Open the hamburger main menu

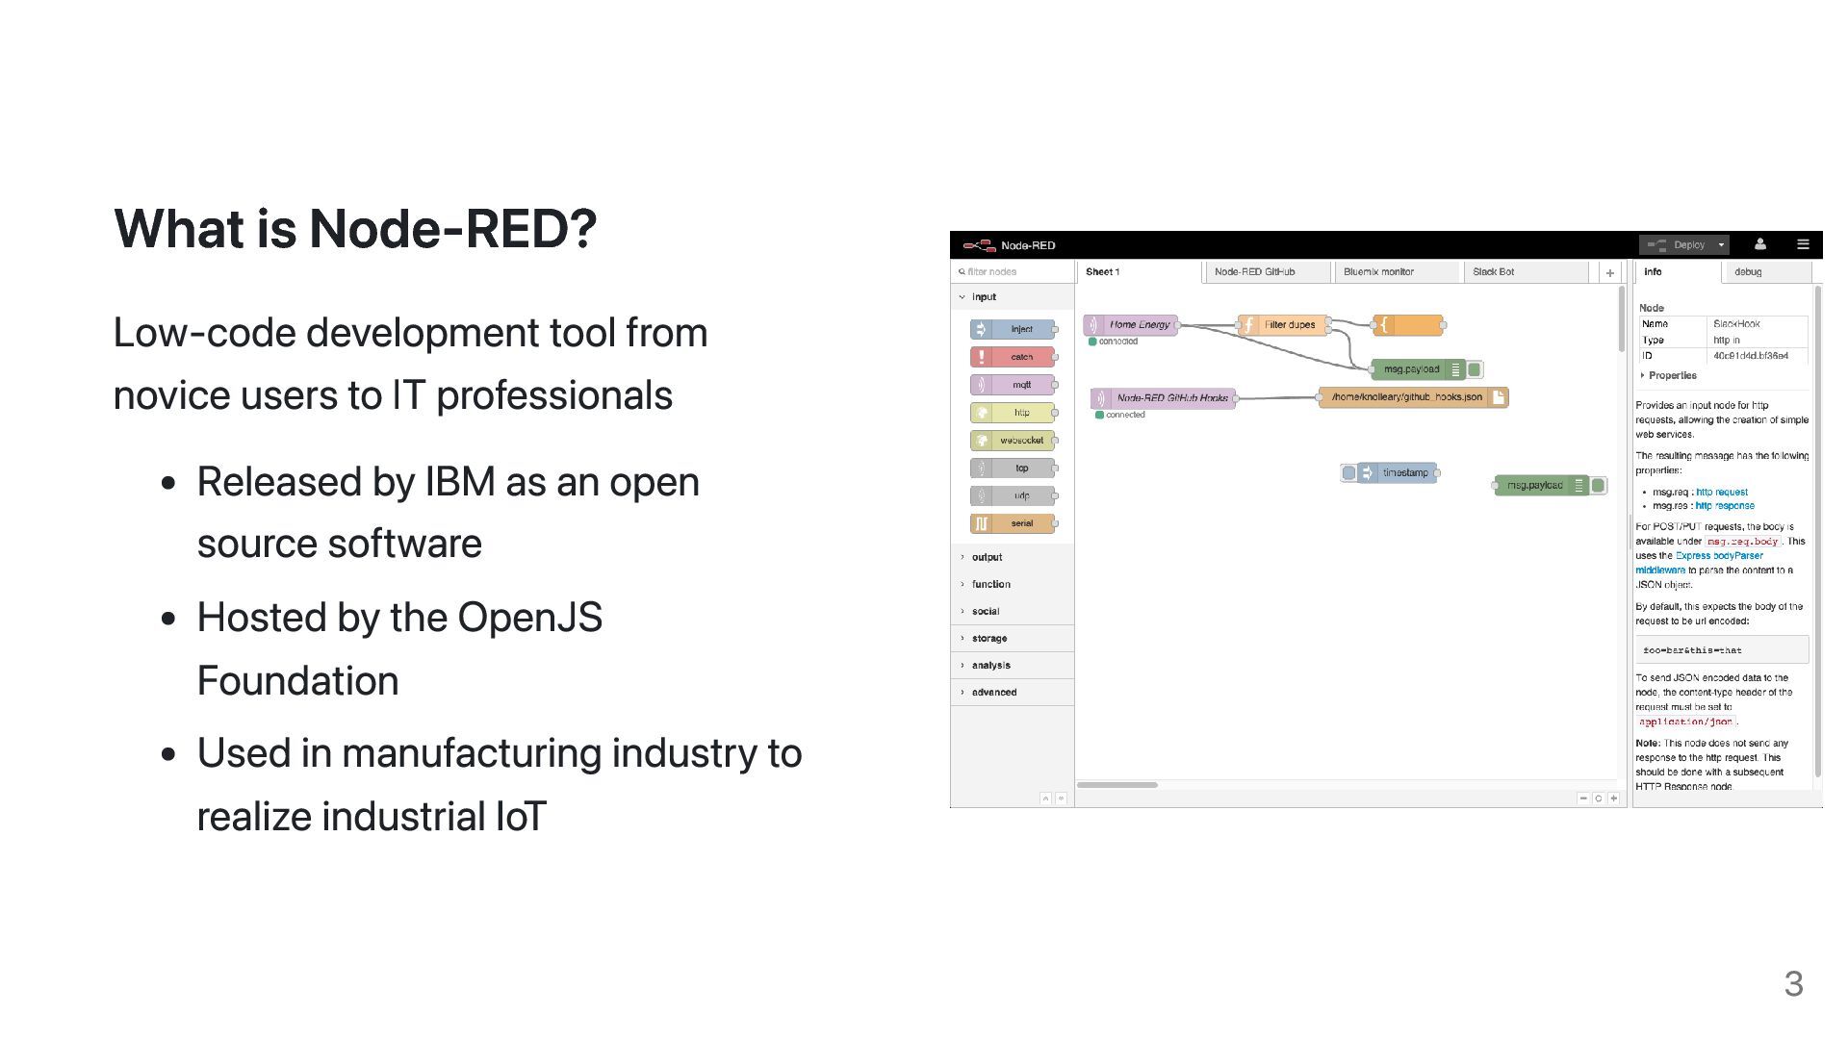pos(1803,244)
